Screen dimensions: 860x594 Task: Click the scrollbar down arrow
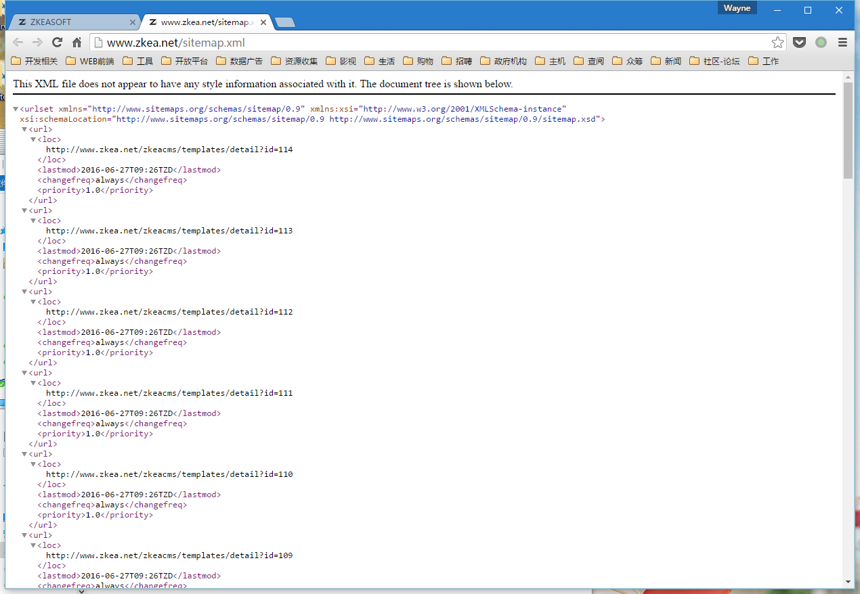tap(848, 582)
